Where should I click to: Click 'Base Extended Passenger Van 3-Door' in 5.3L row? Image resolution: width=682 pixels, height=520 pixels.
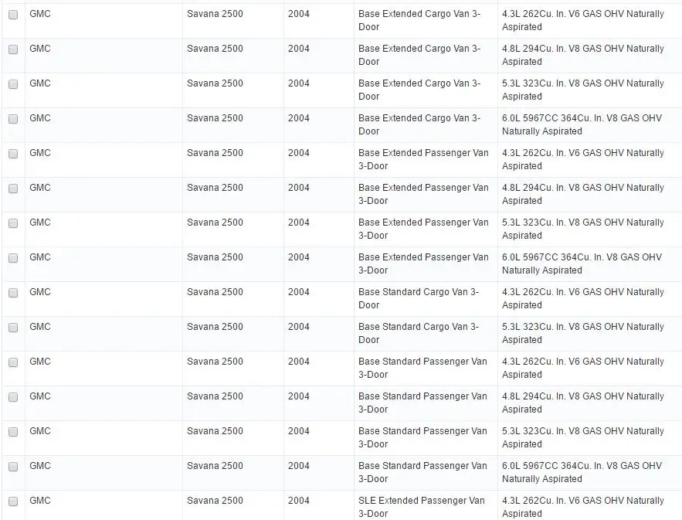423,229
